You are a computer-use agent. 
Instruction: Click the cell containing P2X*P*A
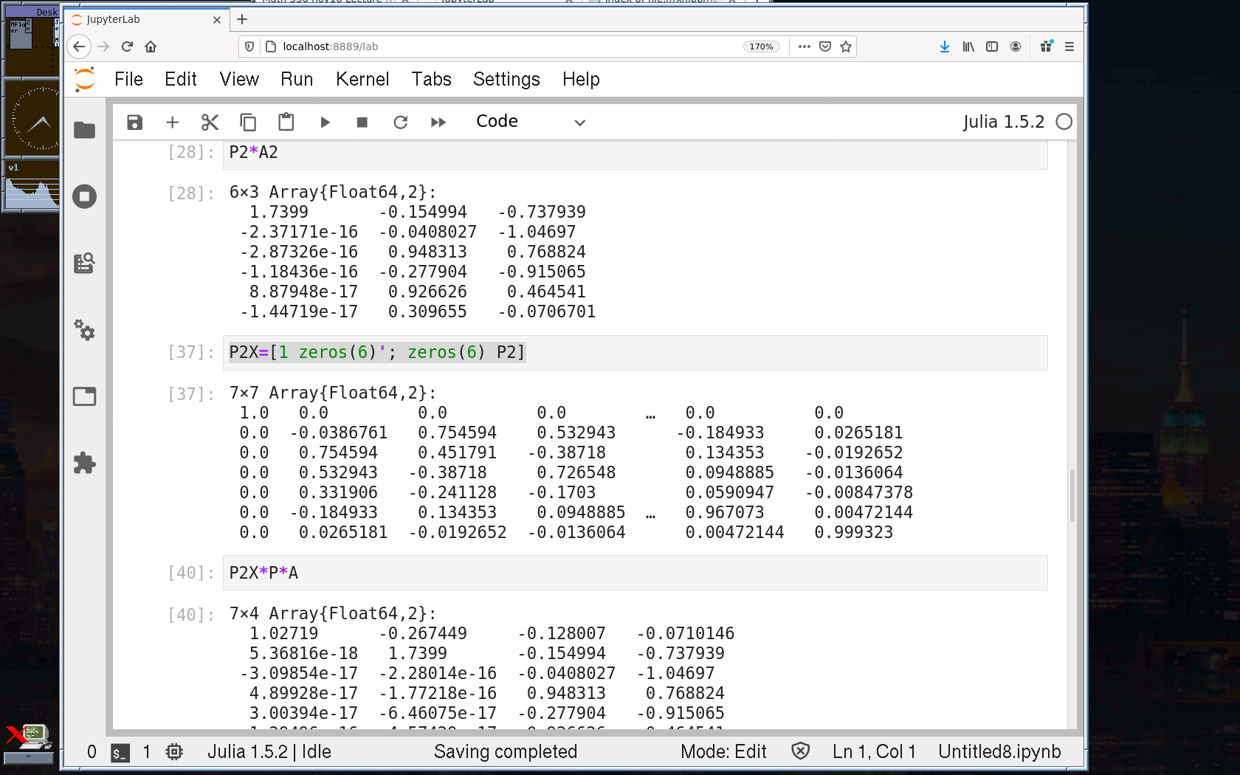point(635,573)
